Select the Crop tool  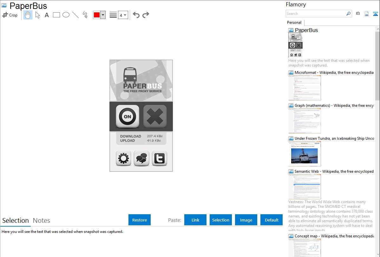(x=10, y=15)
